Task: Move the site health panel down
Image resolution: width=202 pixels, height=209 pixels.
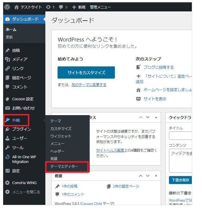Action: (x=147, y=117)
